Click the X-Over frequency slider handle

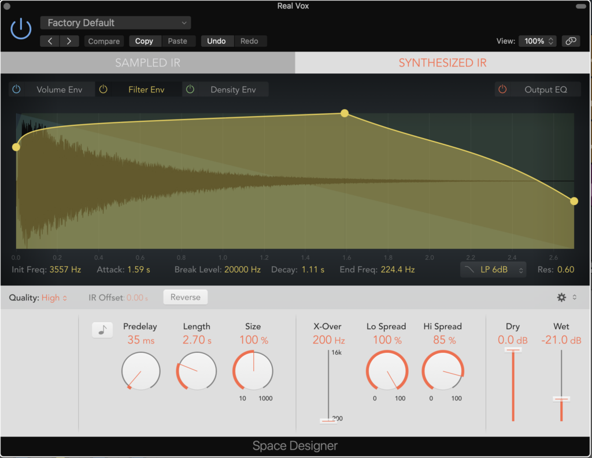pos(328,420)
